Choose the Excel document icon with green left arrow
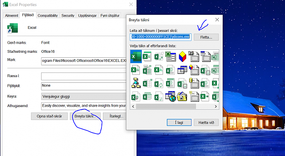The height and width of the screenshot is (156, 285). click(x=147, y=70)
